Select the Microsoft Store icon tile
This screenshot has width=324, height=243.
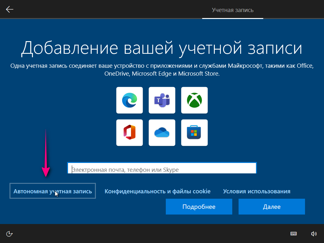tap(194, 133)
